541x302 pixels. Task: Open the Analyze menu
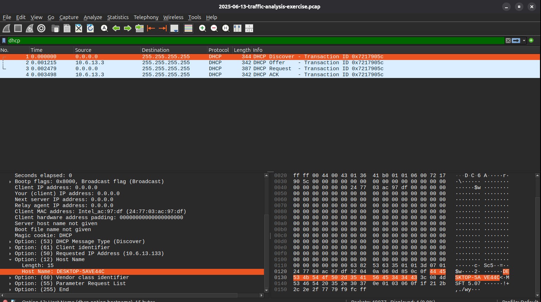[x=93, y=17]
